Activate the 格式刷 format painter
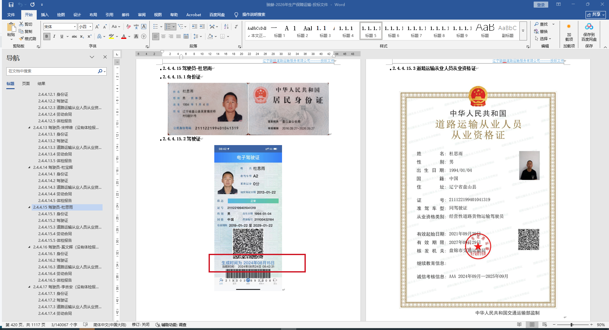Viewport: 609px width, 330px height. point(28,39)
